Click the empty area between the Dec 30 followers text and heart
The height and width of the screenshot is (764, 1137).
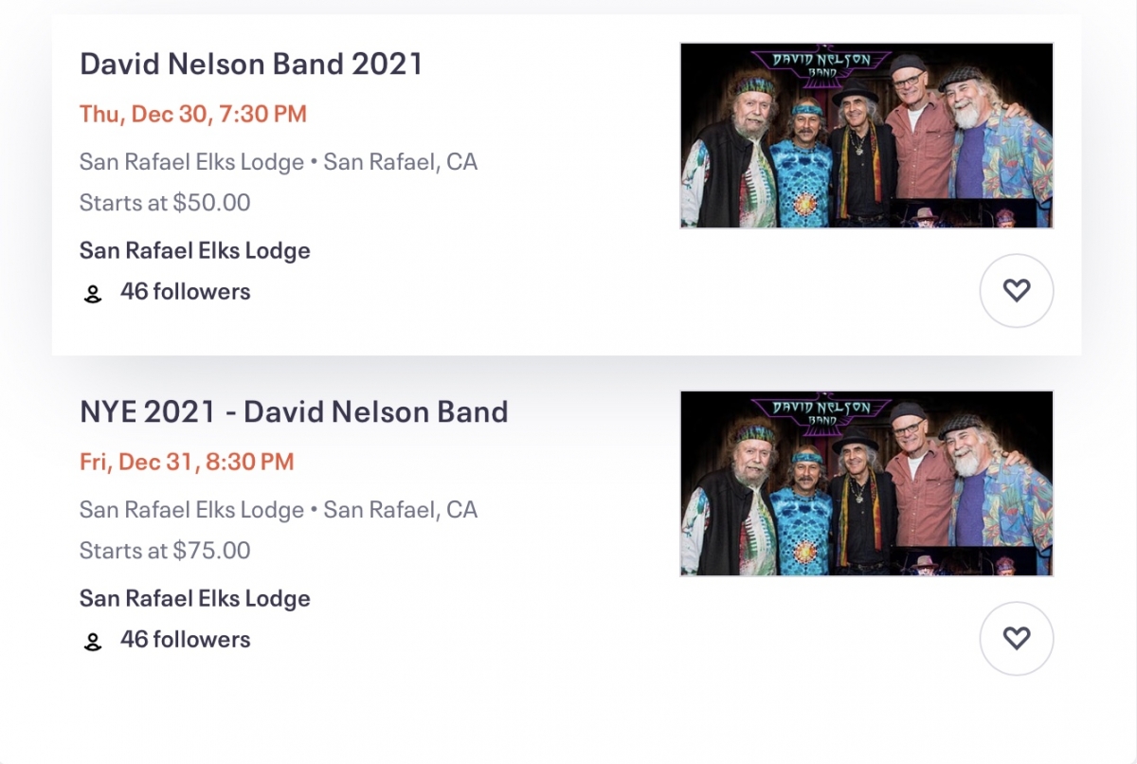click(x=616, y=292)
